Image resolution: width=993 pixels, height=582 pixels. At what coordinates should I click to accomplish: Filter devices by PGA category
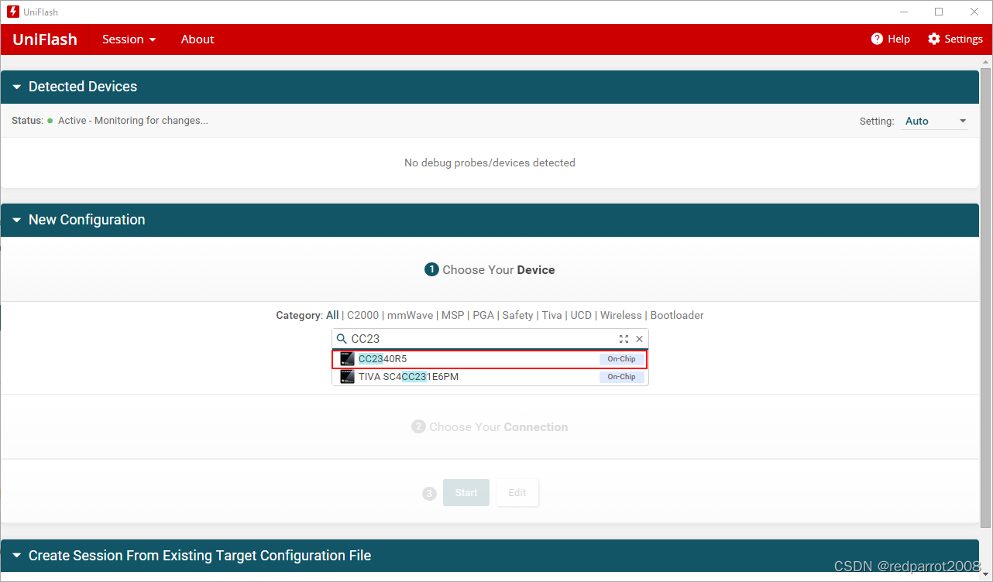[x=483, y=315]
